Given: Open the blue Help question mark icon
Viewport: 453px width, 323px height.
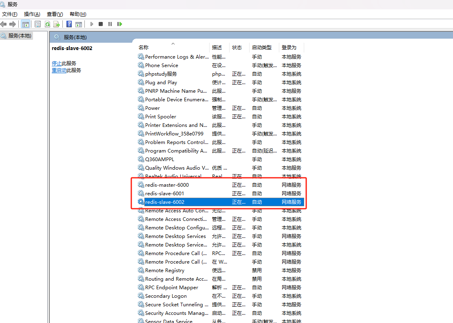Looking at the screenshot, I should coord(69,24).
